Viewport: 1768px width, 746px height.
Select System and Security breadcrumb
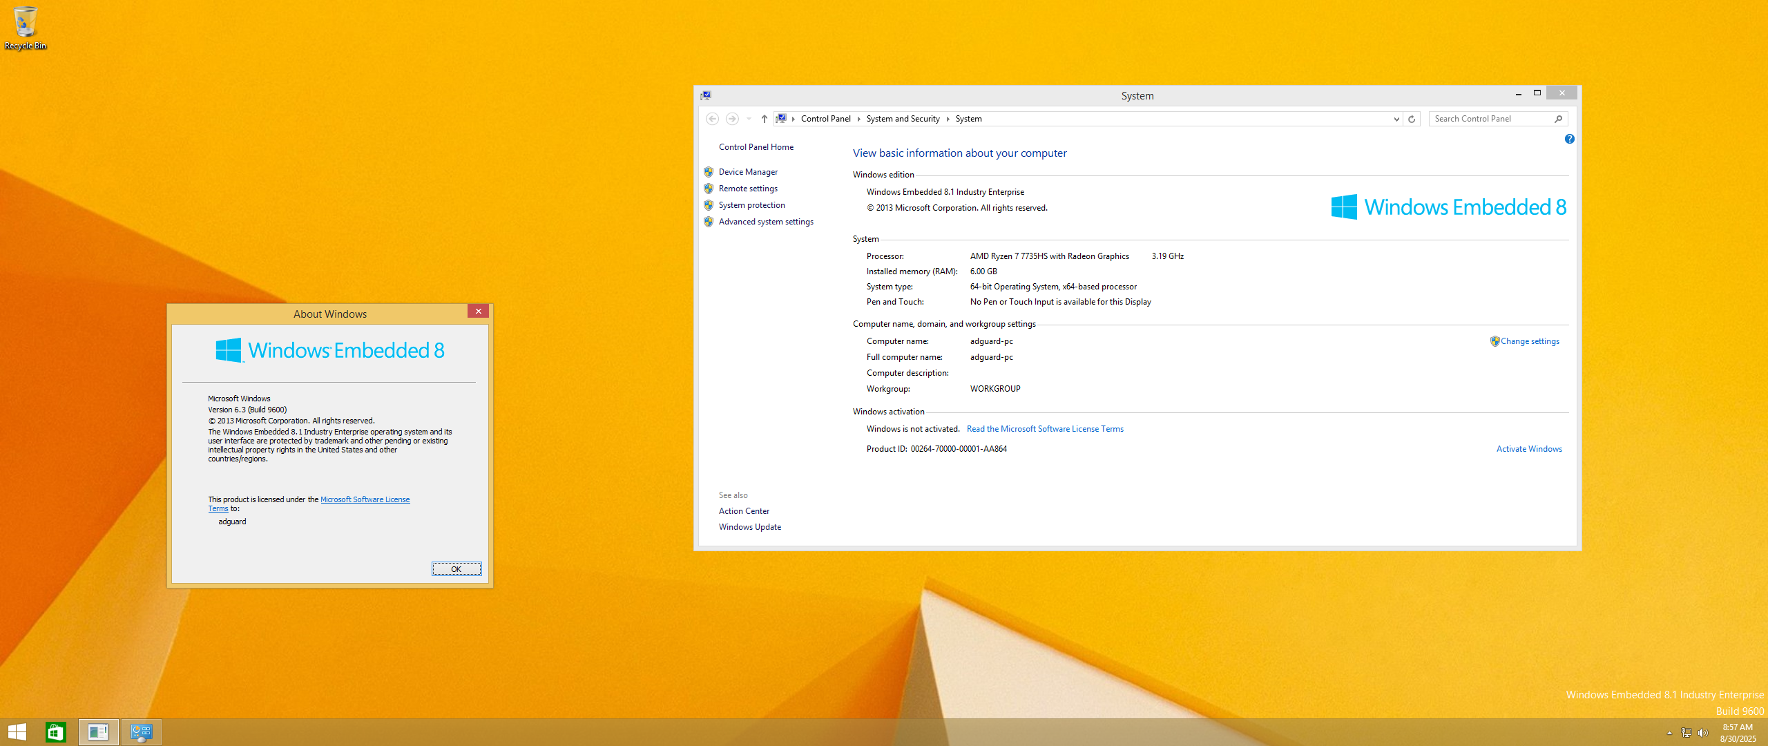(903, 119)
